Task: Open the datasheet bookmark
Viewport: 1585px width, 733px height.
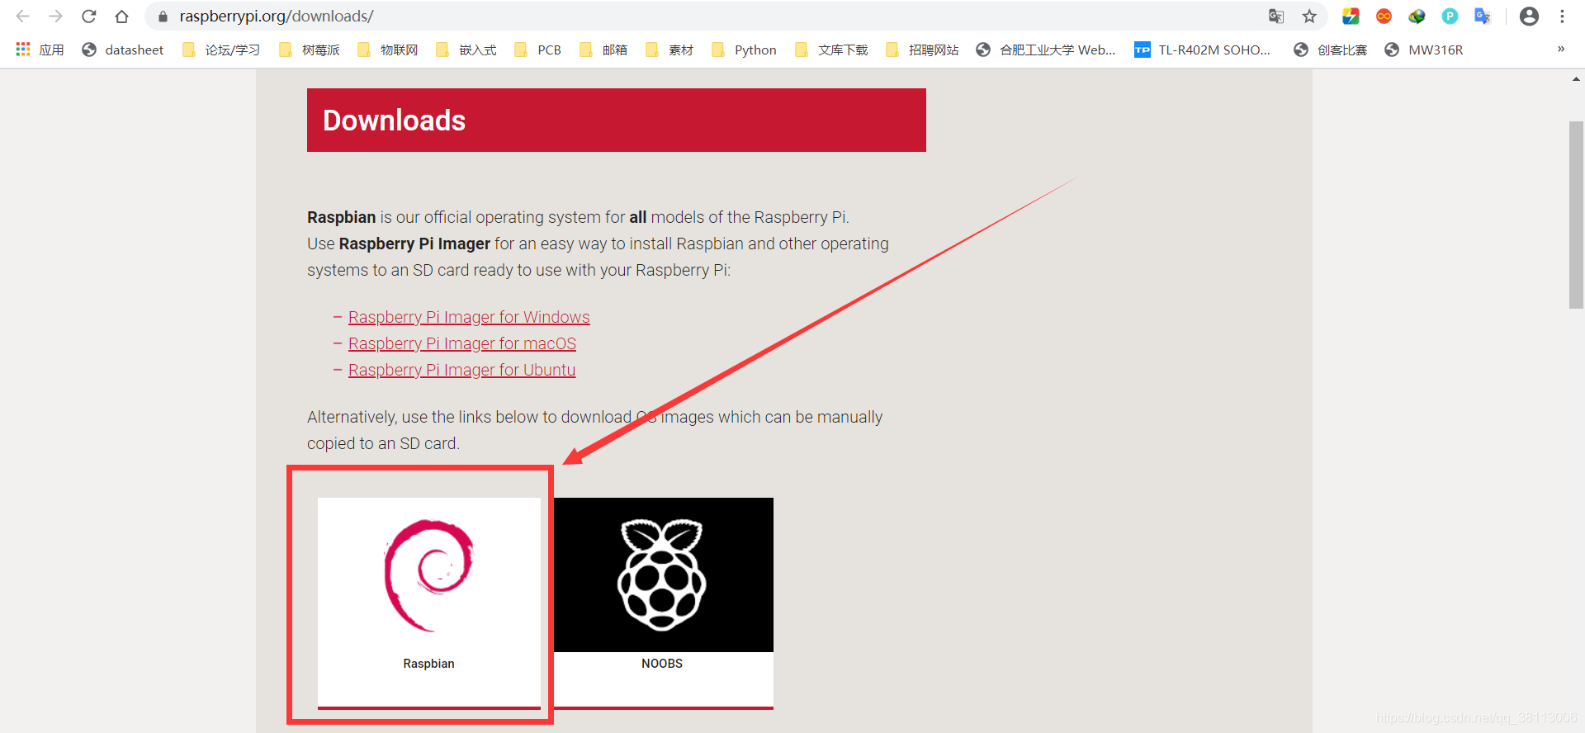Action: 123,50
